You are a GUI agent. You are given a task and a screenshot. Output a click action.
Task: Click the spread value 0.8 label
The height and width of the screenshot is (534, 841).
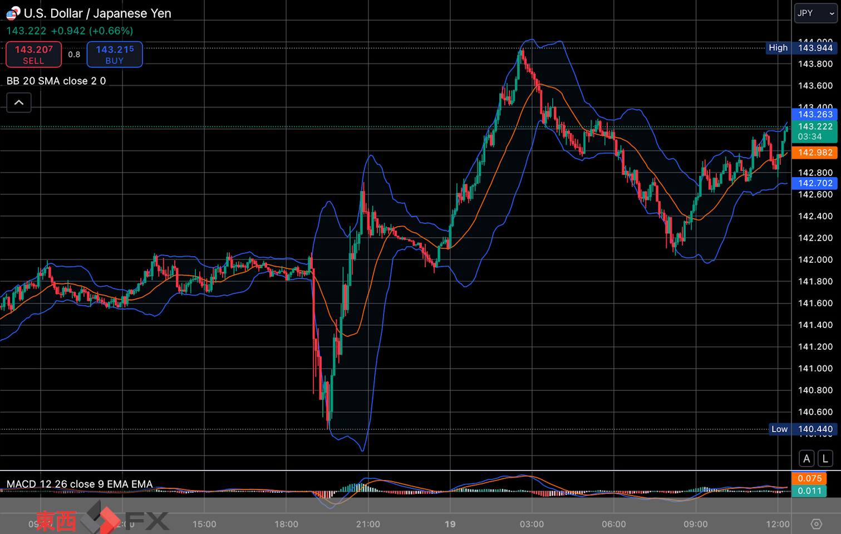(74, 55)
